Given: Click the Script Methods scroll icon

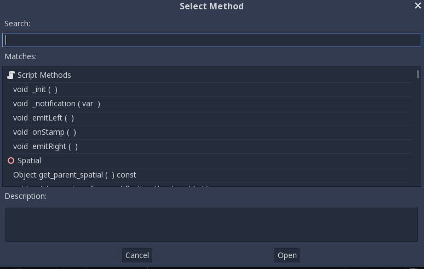Looking at the screenshot, I should click(x=11, y=75).
